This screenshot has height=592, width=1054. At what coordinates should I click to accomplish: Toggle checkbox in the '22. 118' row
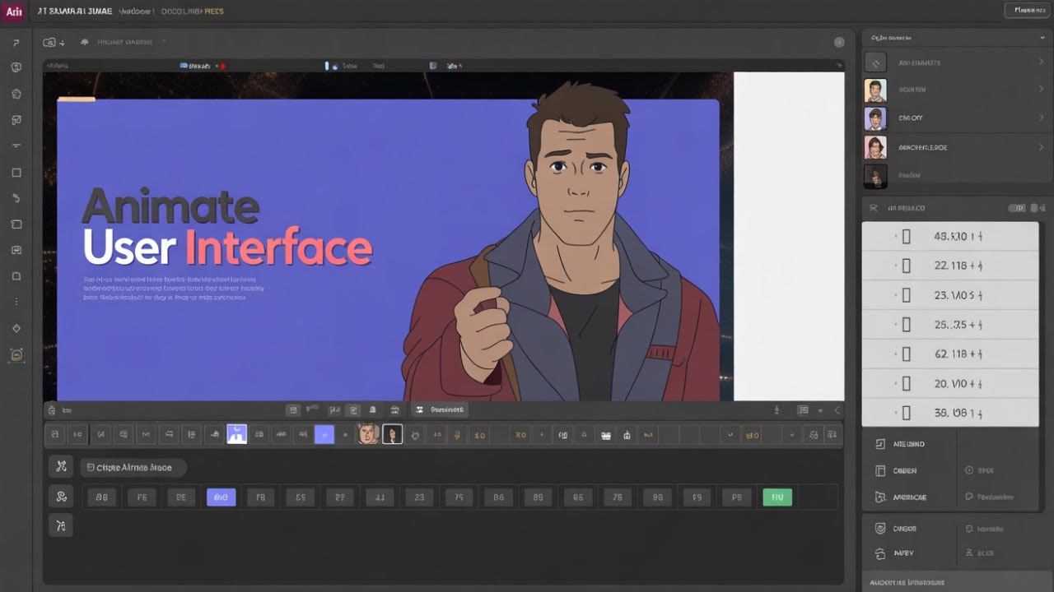coord(907,266)
